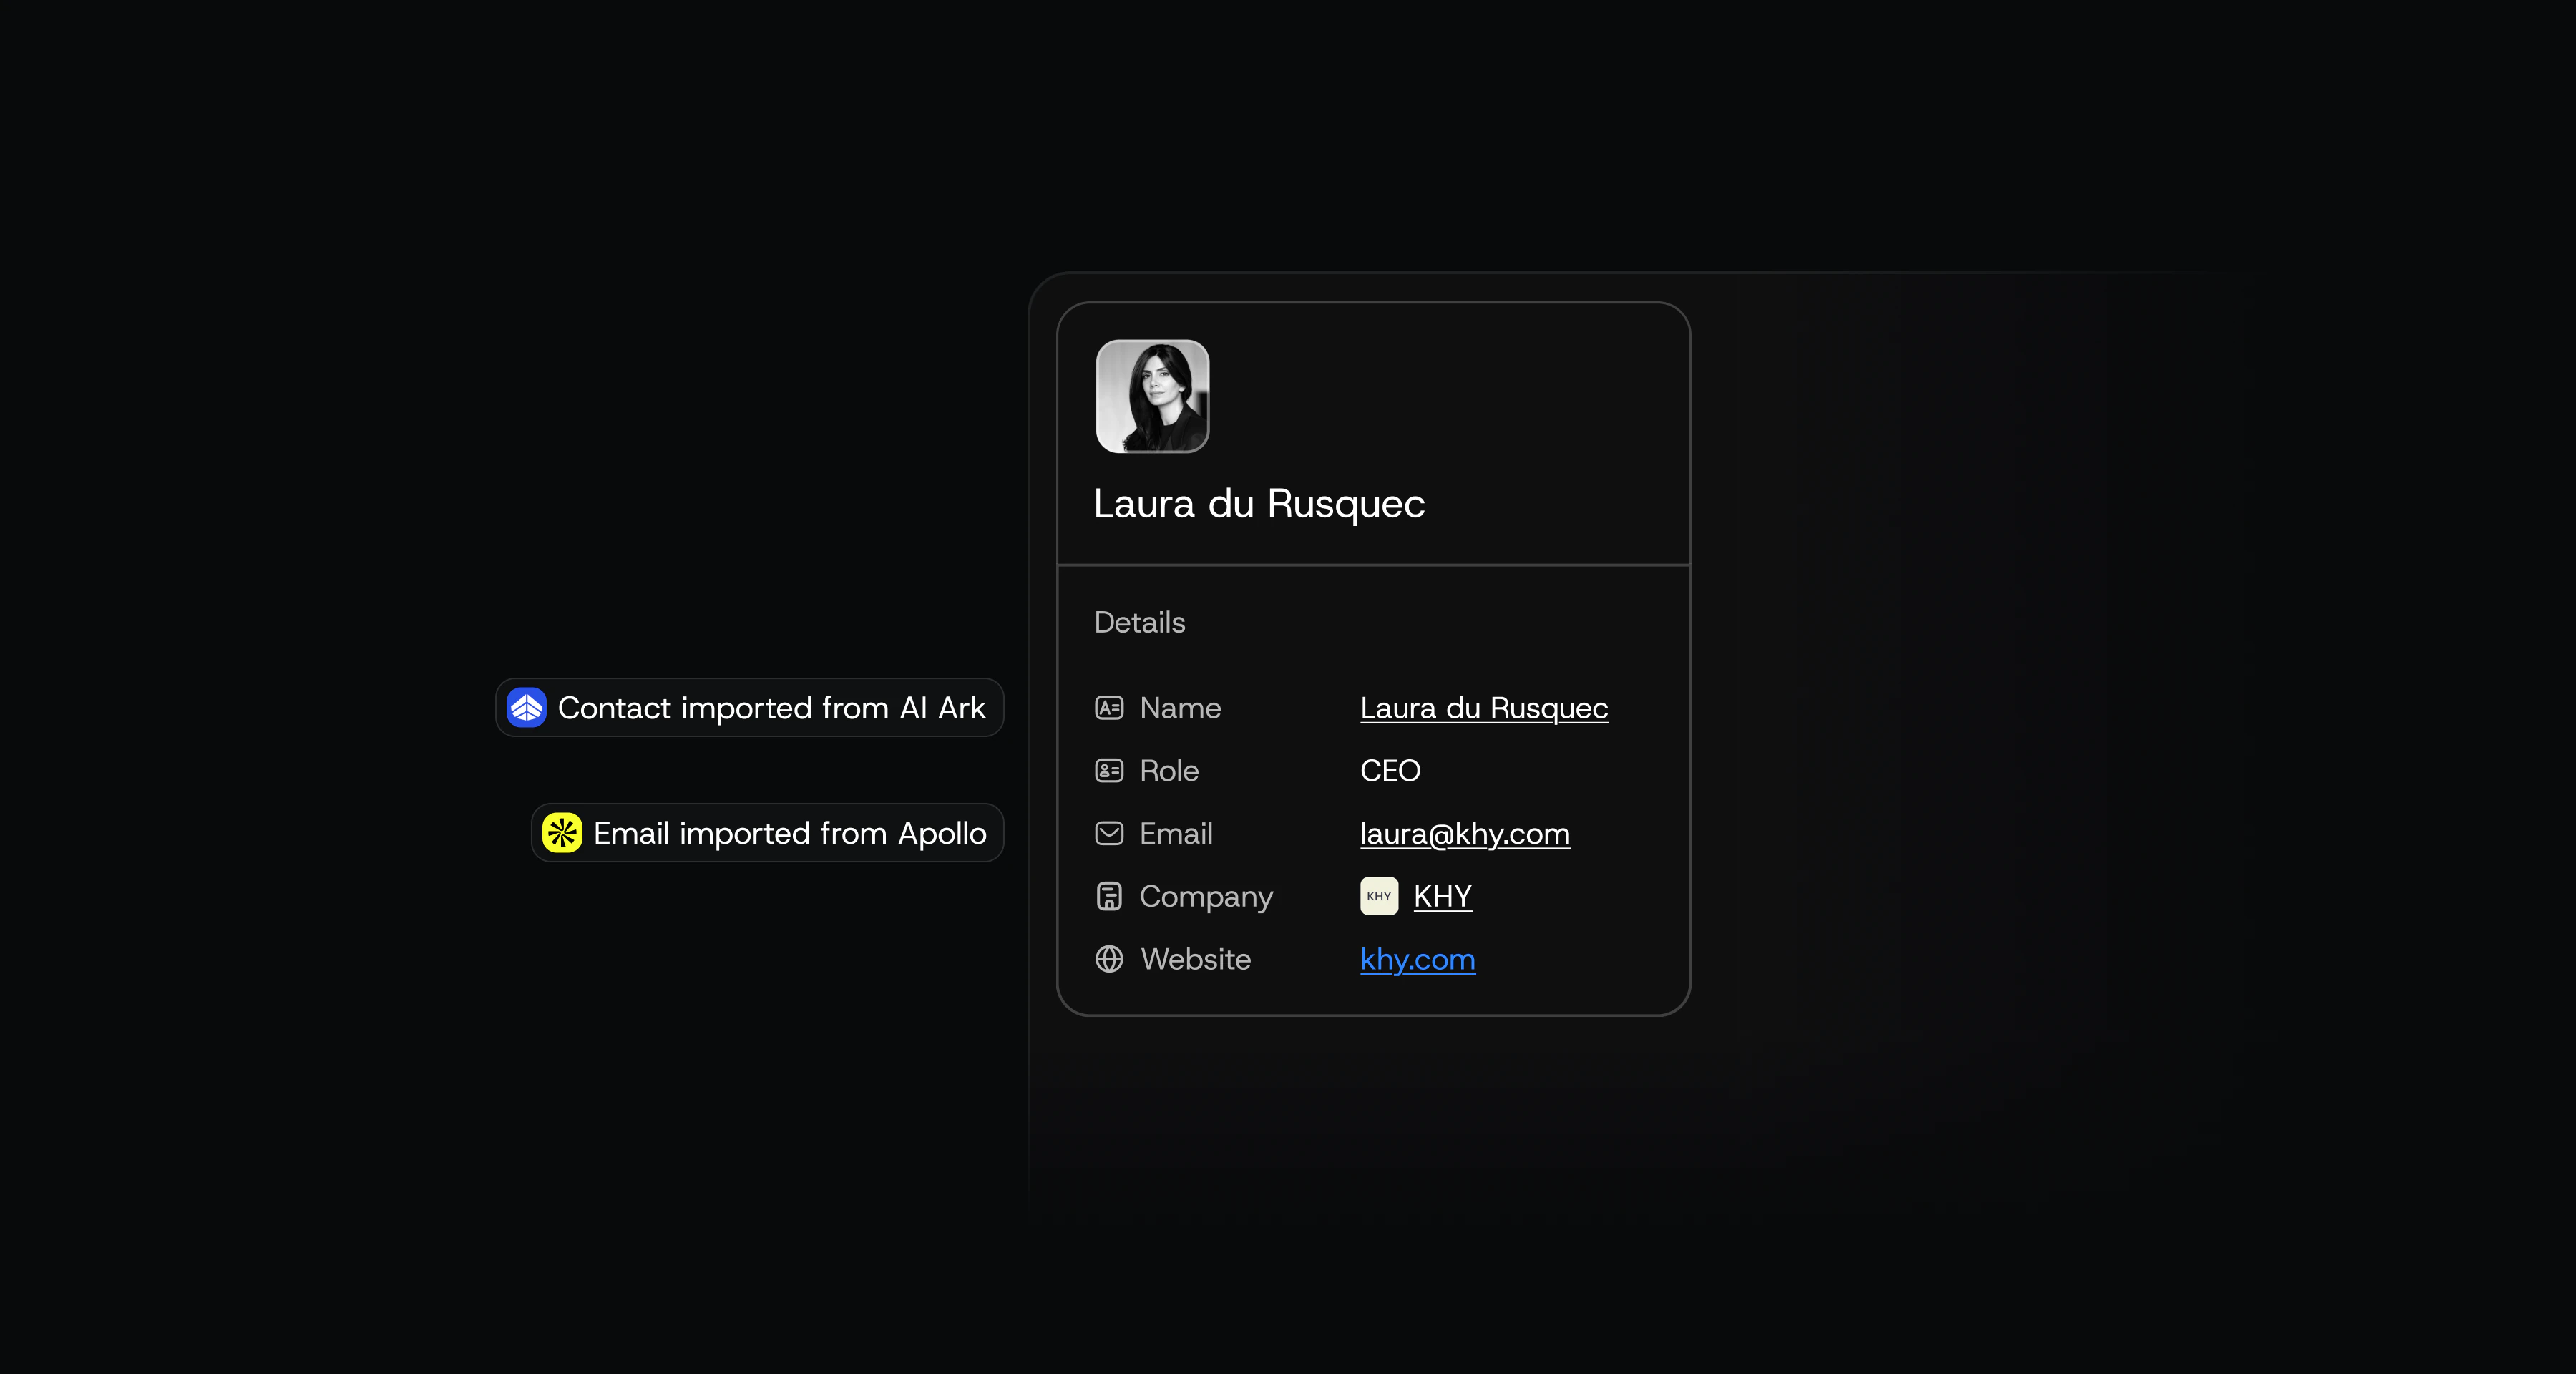Click the Name field icon
Image resolution: width=2576 pixels, height=1374 pixels.
1109,708
